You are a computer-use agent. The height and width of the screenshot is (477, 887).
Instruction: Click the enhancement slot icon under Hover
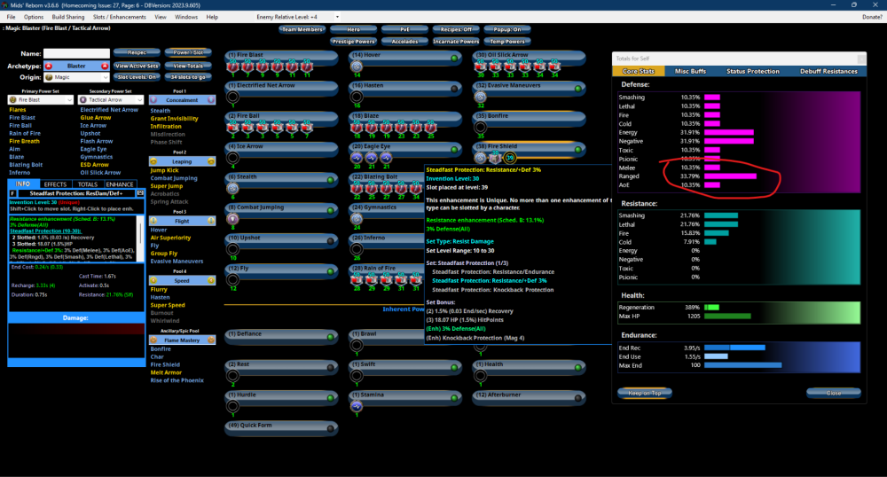[x=357, y=66]
